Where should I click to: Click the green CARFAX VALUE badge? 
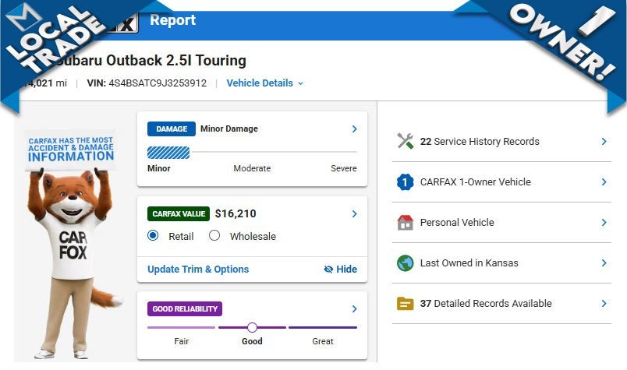coord(179,213)
